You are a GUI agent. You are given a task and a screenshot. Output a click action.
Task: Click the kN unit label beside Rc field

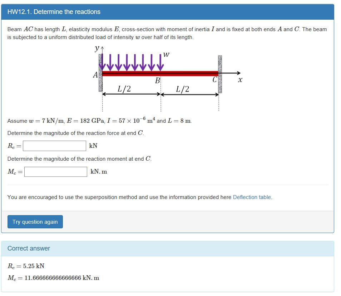point(93,146)
